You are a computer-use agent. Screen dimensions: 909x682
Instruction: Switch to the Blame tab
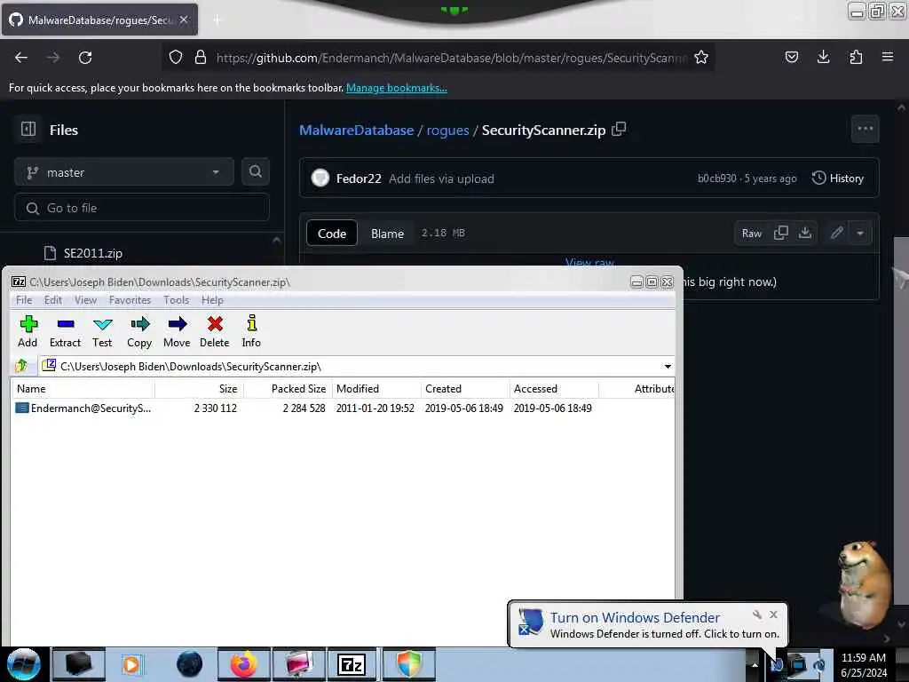pos(387,234)
